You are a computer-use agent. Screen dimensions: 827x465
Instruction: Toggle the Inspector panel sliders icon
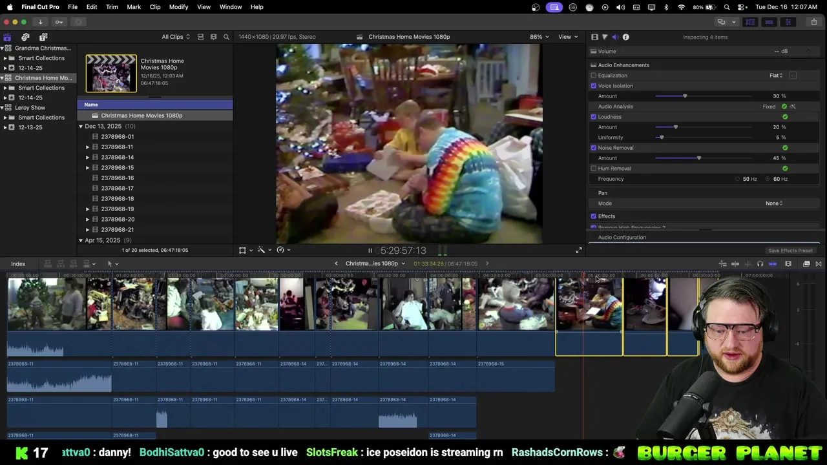coord(788,22)
